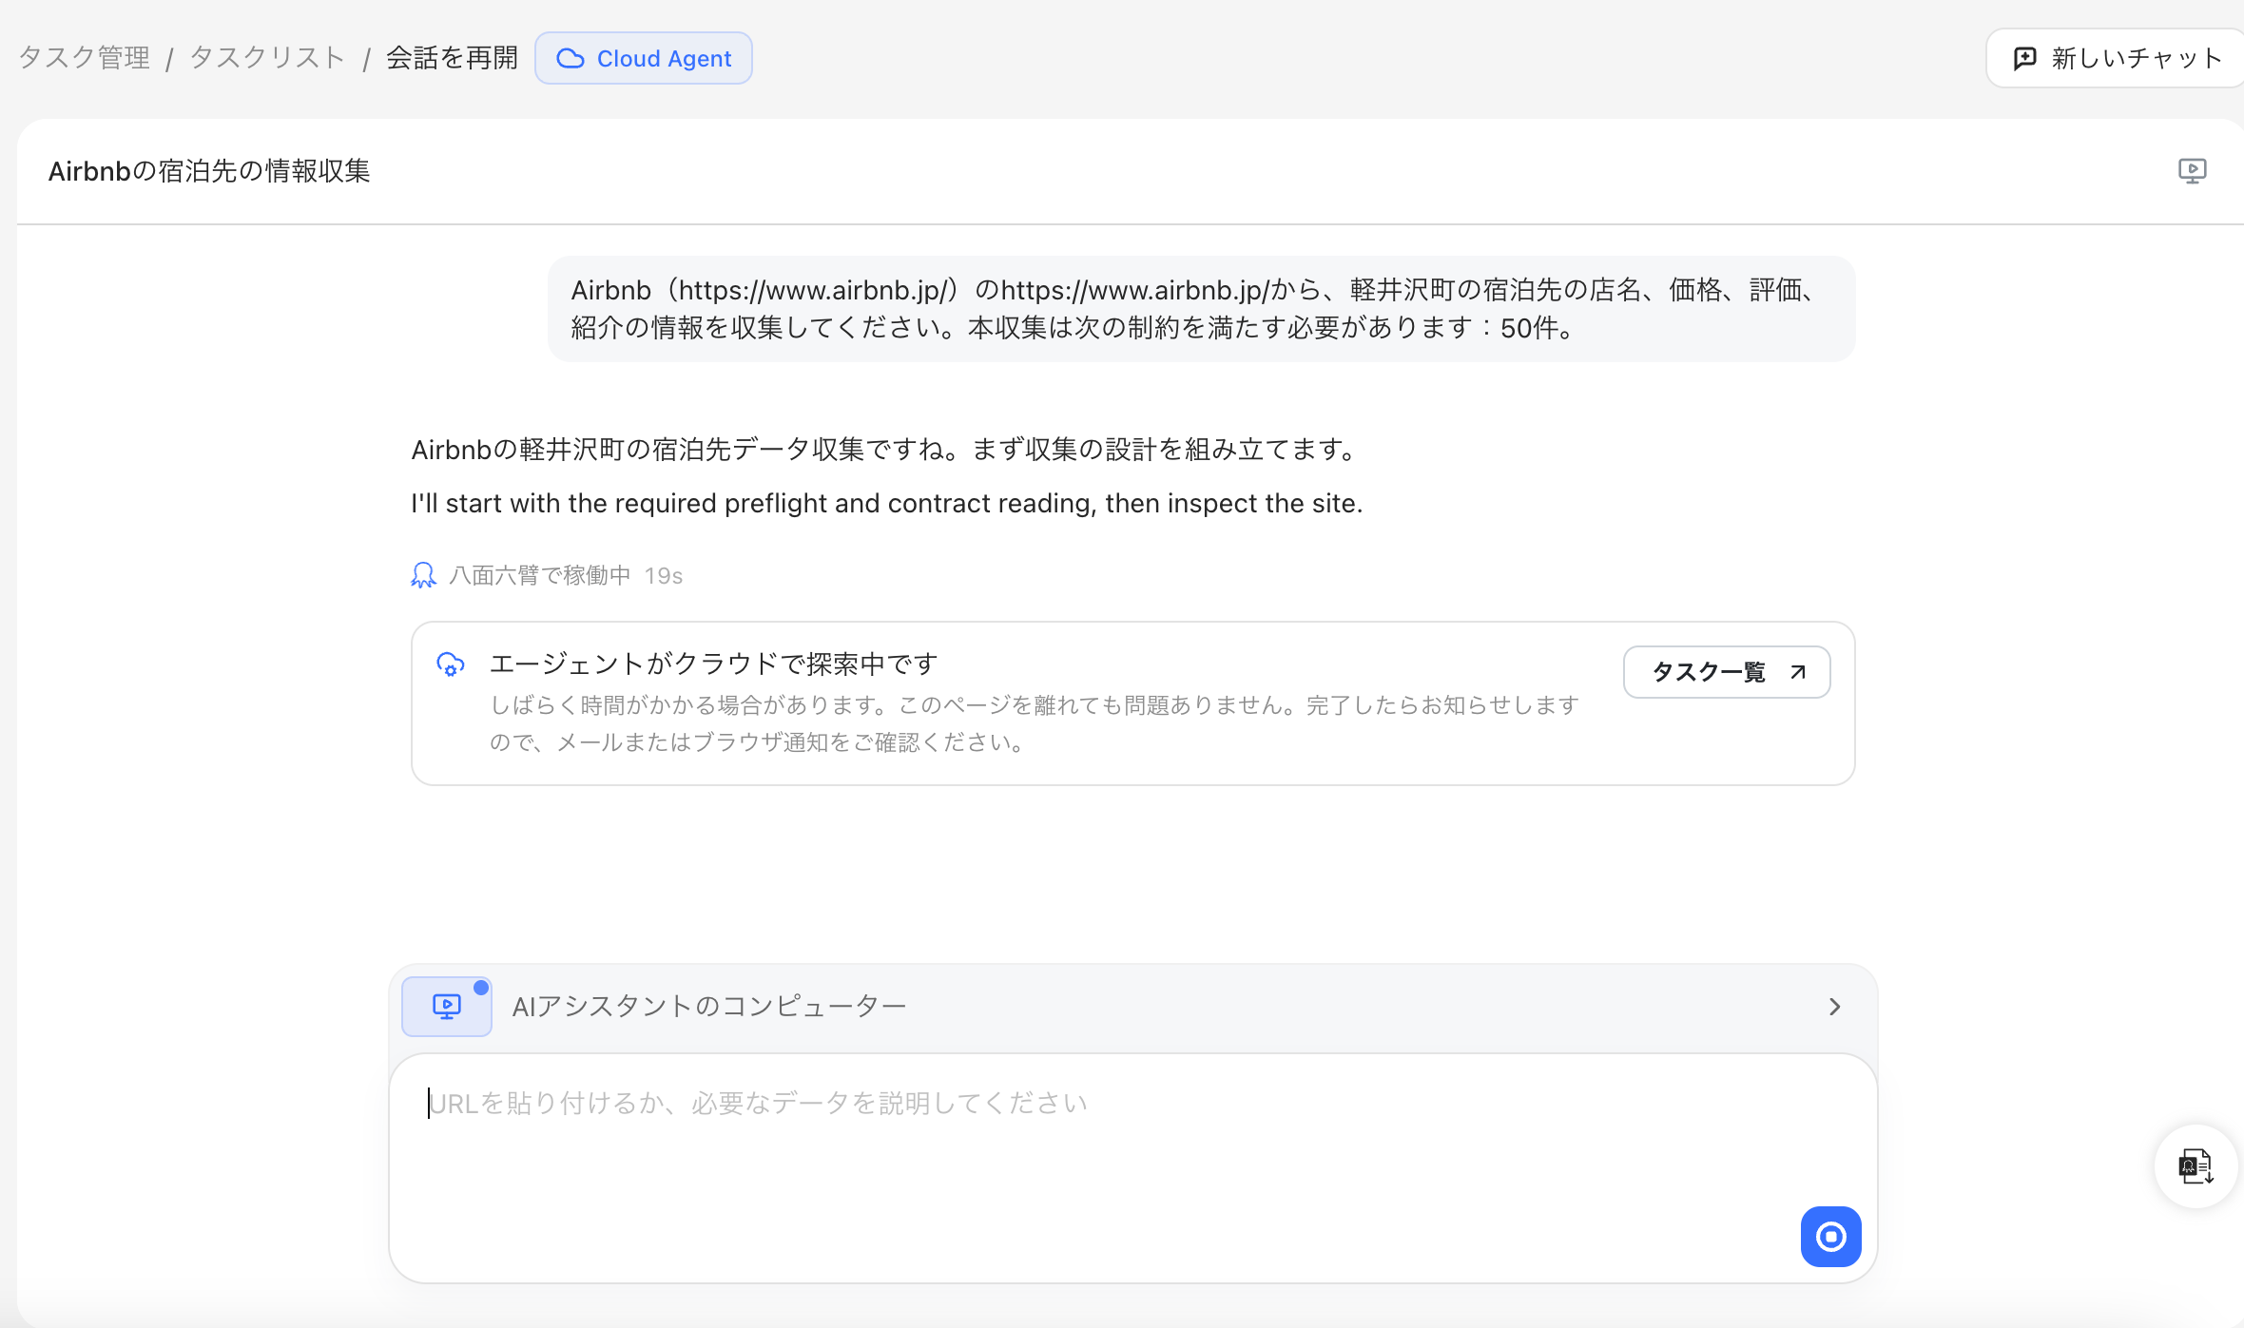2244x1328 pixels.
Task: Click the octopus 八面六臂 working icon
Action: 423,575
